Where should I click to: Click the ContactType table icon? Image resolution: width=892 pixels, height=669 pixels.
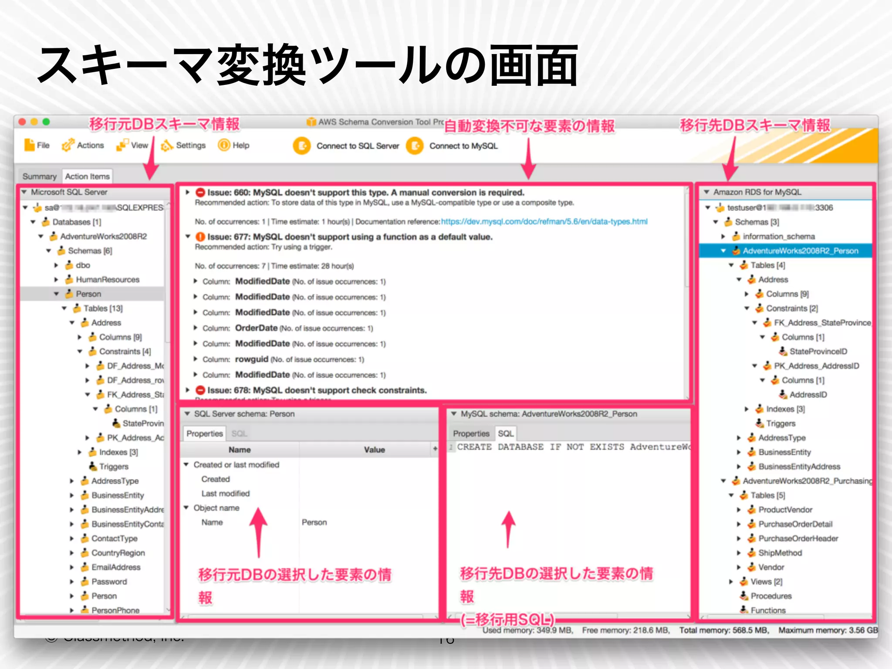(x=84, y=538)
